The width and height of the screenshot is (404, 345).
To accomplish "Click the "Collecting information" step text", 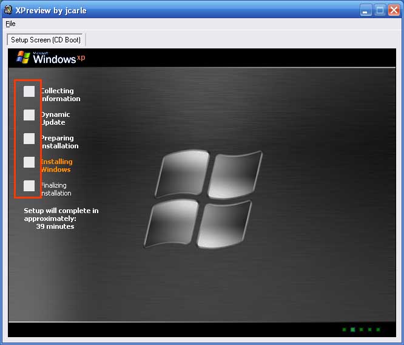I will pos(61,94).
